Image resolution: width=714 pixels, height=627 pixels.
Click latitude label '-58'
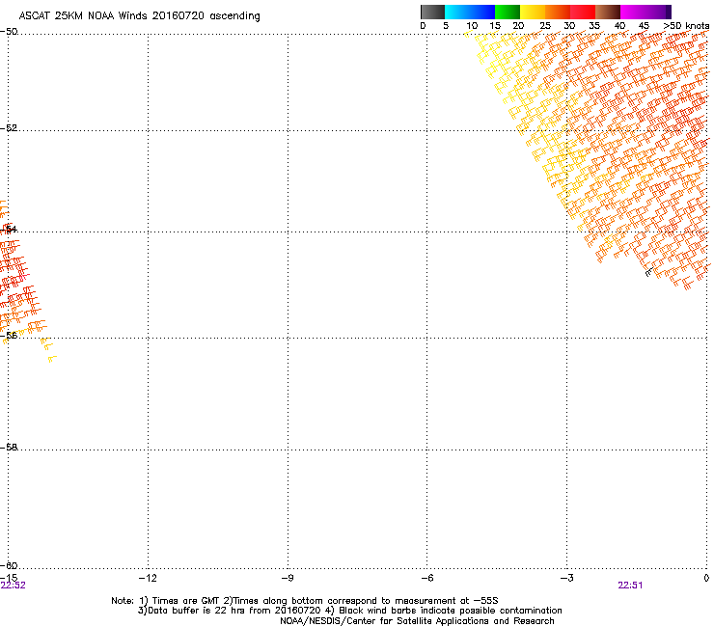tap(9, 448)
